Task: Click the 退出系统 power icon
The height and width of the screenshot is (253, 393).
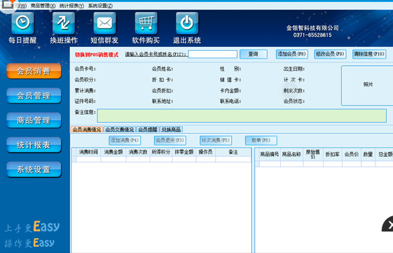Action: 187,23
